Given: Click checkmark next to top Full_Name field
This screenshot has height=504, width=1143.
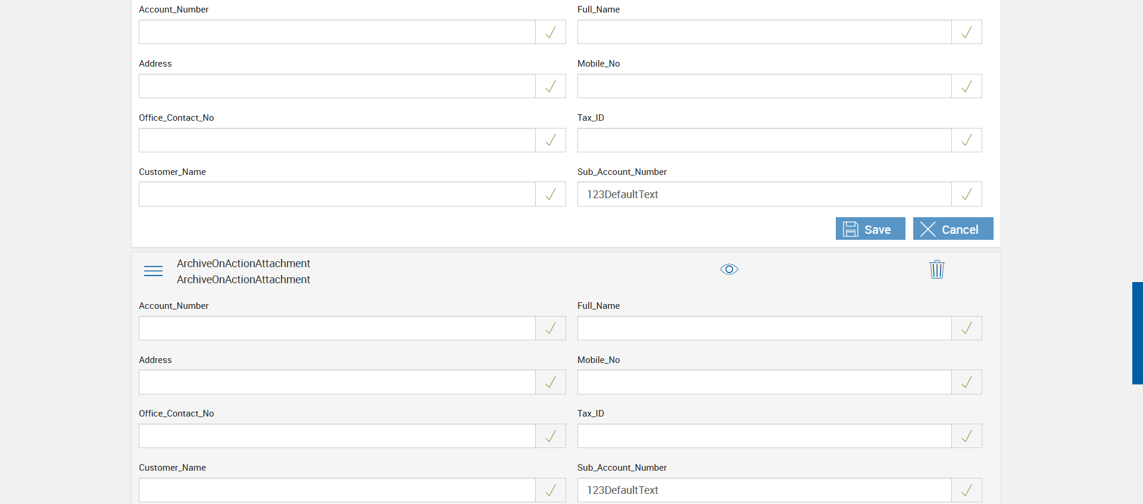Looking at the screenshot, I should 967,32.
